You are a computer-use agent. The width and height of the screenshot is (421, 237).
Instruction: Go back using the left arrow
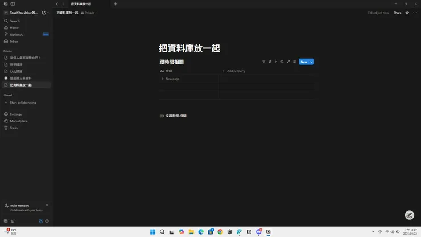point(57,4)
